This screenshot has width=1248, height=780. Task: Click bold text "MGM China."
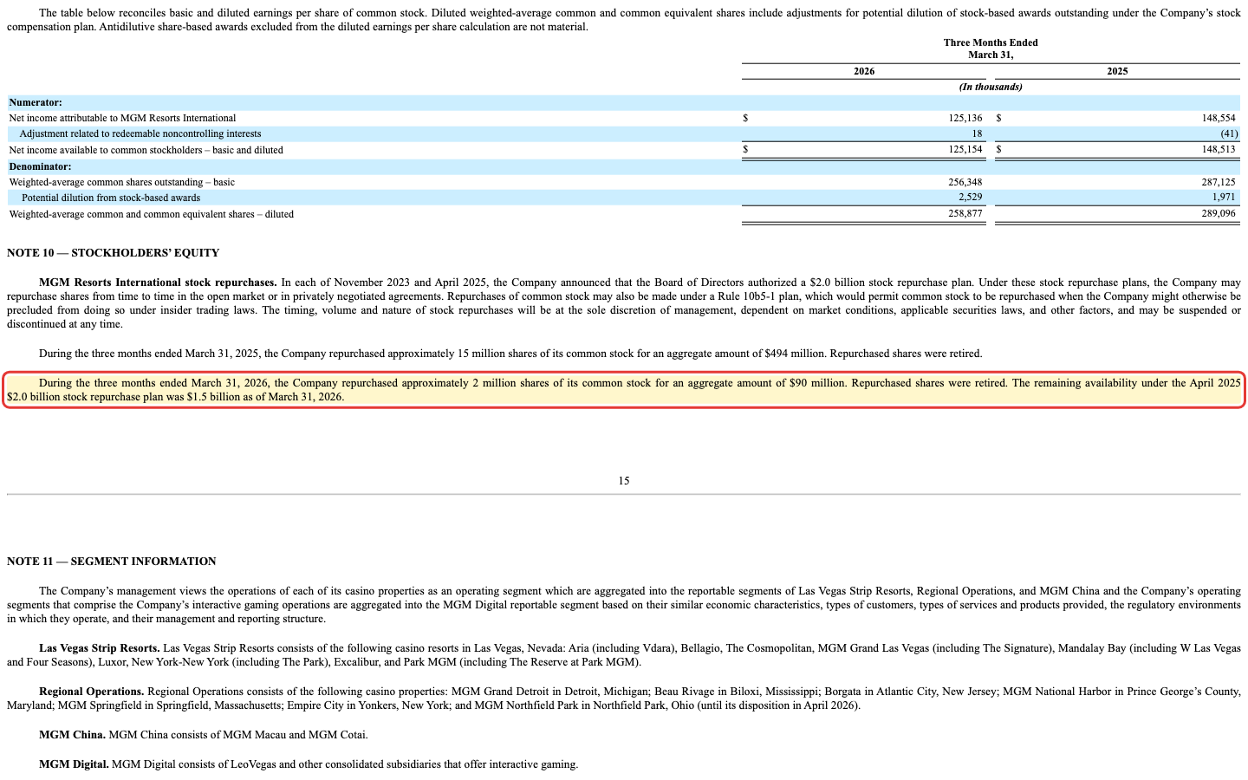73,735
